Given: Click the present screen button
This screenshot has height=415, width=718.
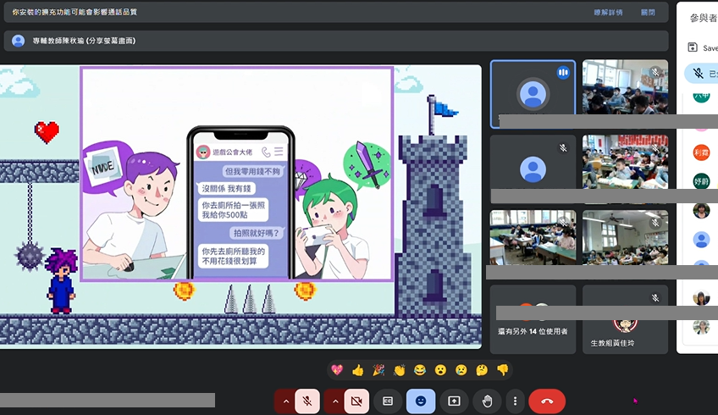Looking at the screenshot, I should (454, 401).
